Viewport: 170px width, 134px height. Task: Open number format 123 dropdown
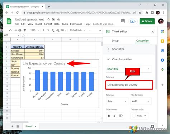pos(63,30)
